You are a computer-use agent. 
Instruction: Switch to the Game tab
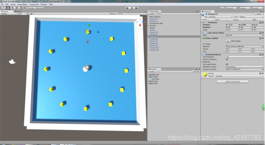18,12
